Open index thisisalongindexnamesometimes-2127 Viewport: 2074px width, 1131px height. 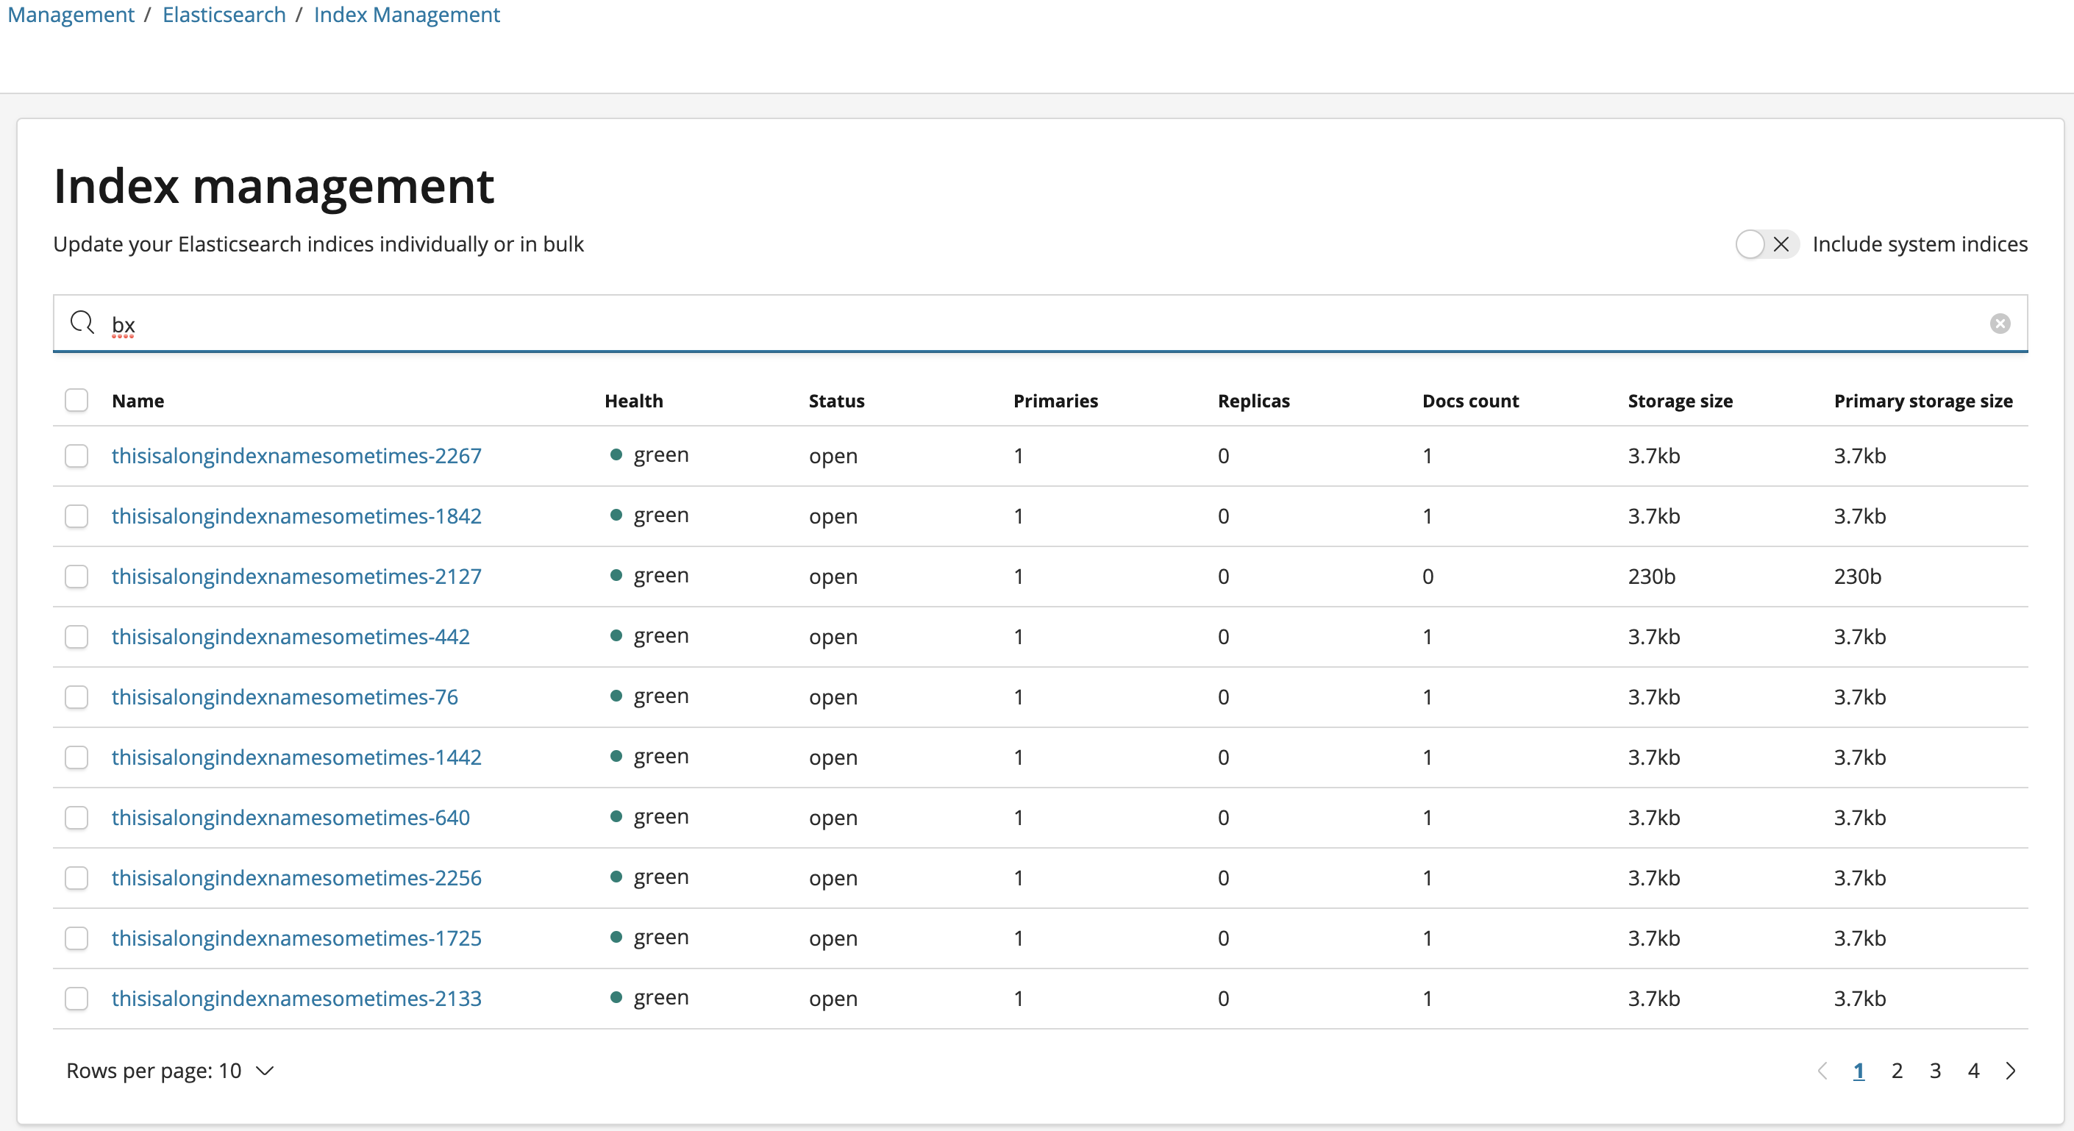click(x=296, y=577)
